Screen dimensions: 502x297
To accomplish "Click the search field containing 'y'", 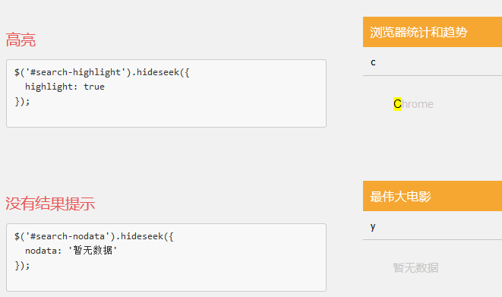I will pos(432,226).
